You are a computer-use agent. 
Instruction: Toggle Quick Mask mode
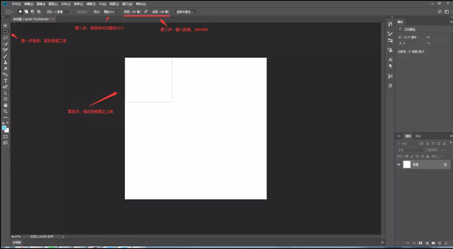5,136
